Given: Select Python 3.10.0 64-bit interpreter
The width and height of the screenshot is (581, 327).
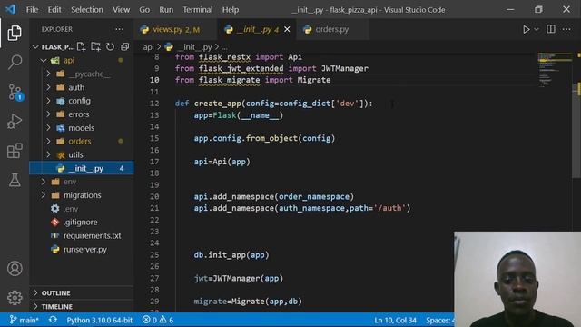Looking at the screenshot, I should [99, 320].
